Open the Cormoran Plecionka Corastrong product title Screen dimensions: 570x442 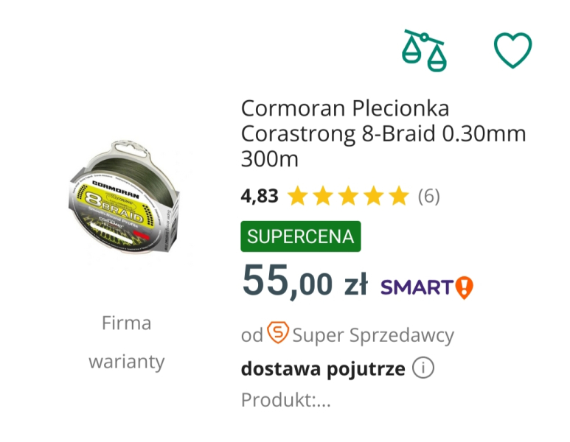[x=383, y=133]
